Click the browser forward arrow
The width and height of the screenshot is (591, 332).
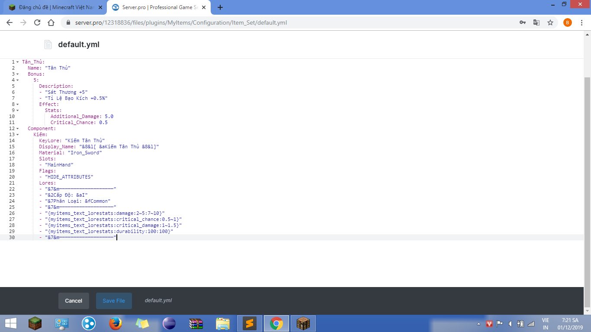[23, 22]
